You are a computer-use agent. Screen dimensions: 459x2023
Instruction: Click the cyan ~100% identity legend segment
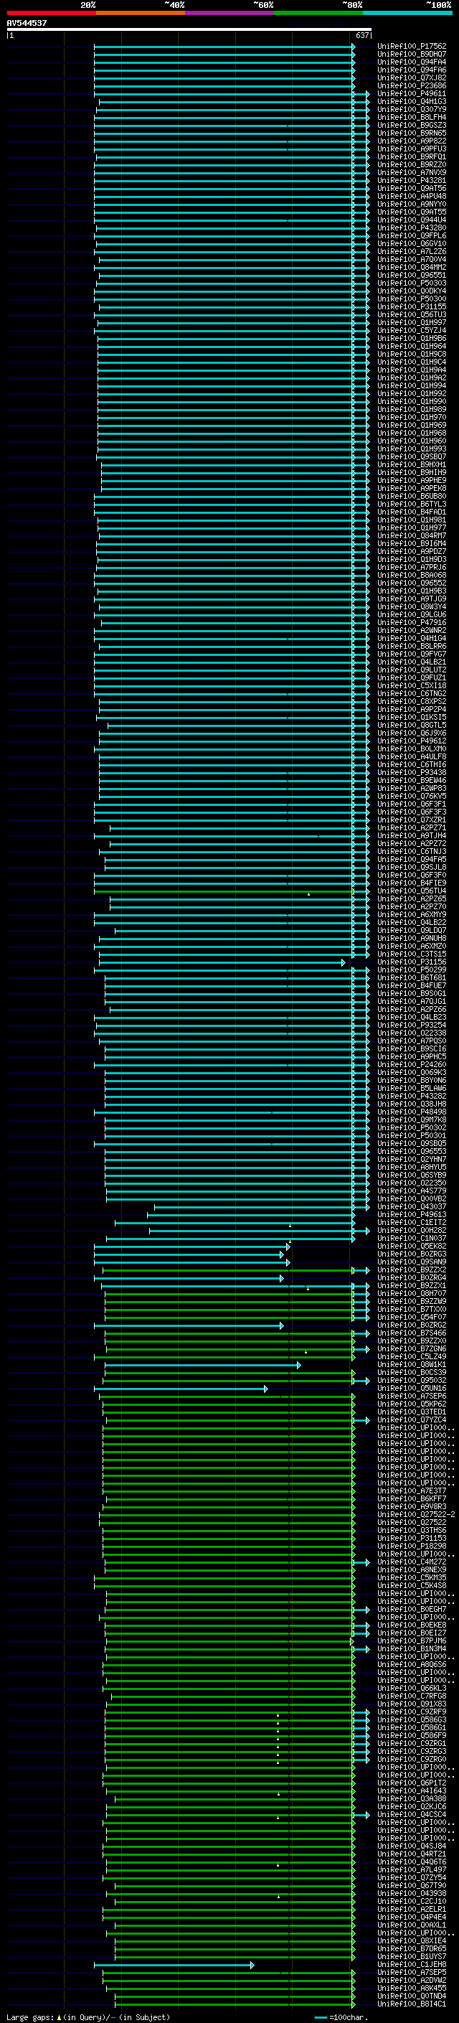tap(407, 13)
